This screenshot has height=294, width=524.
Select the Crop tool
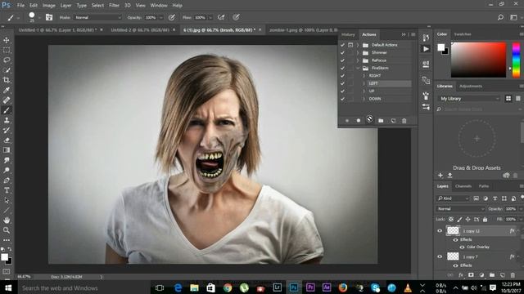coord(7,80)
